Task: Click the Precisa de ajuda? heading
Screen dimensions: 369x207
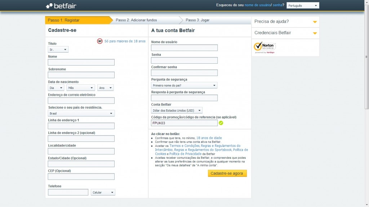Action: click(x=272, y=22)
